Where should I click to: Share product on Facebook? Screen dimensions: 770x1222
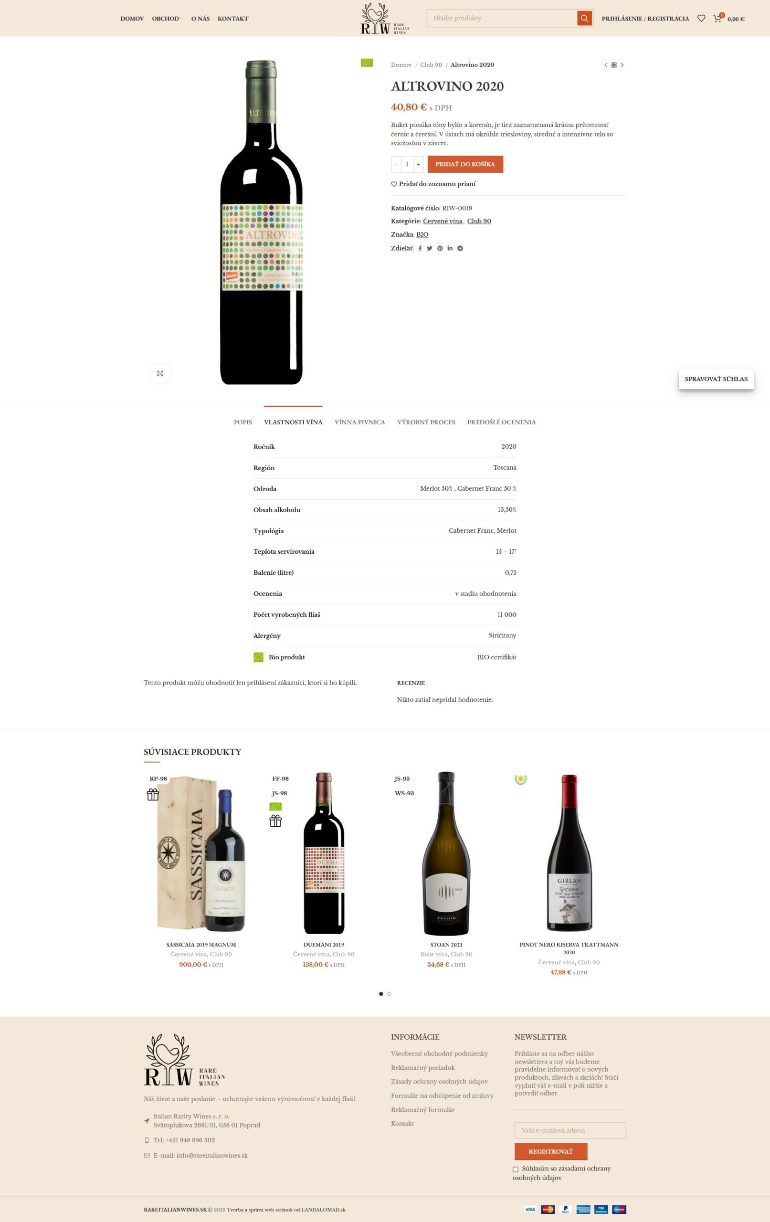(420, 248)
